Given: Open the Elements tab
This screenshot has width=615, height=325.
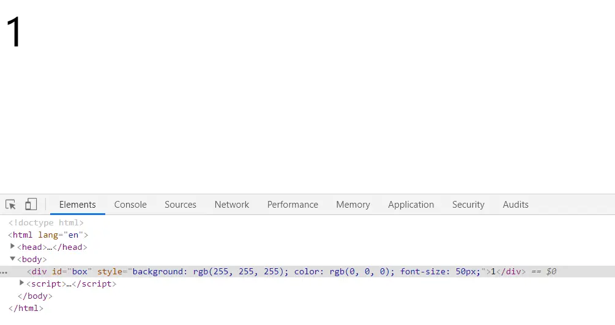Looking at the screenshot, I should (77, 205).
